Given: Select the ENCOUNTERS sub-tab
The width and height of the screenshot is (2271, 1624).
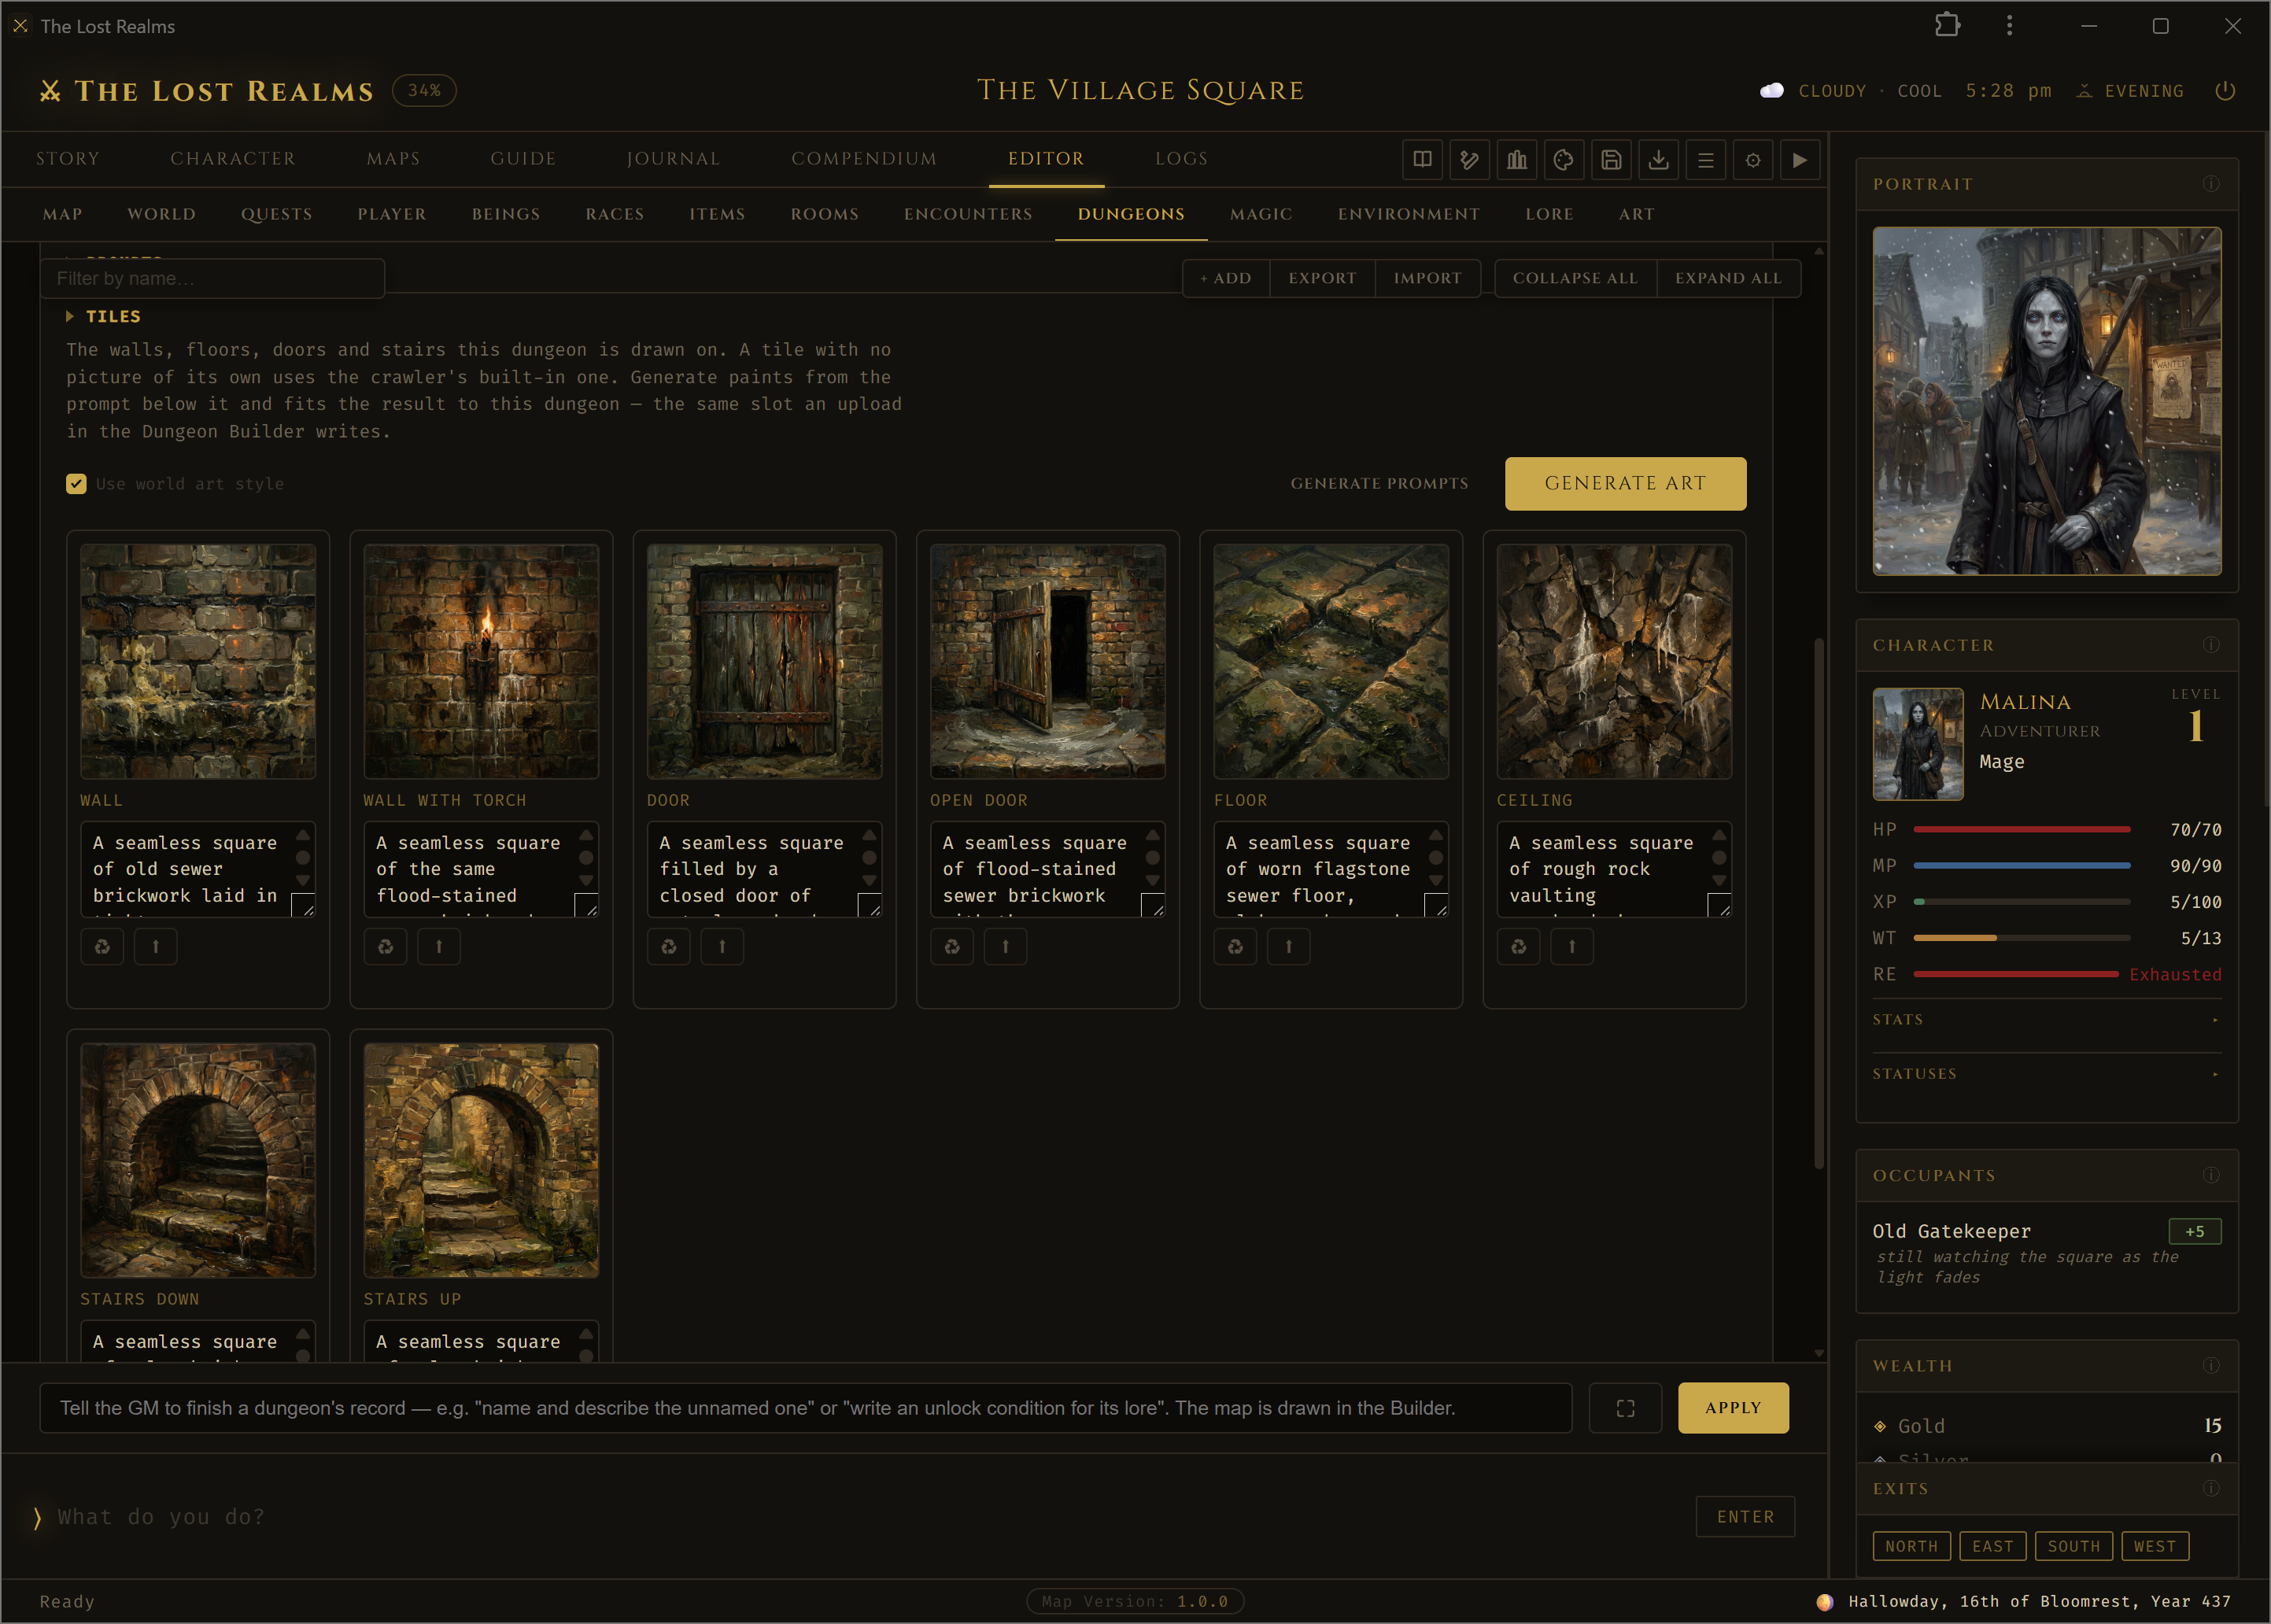Looking at the screenshot, I should (968, 214).
